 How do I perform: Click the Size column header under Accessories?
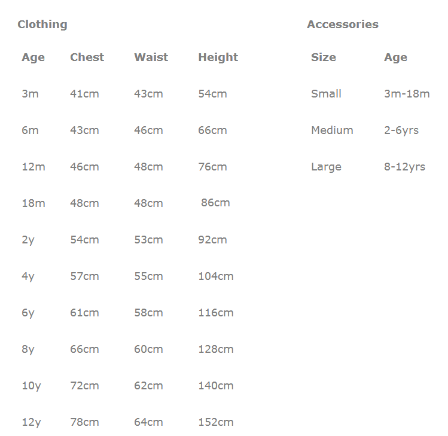click(324, 57)
